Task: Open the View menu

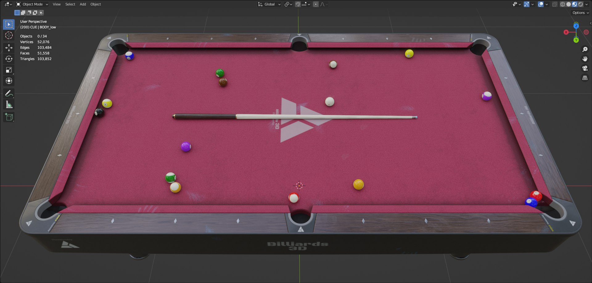Action: pyautogui.click(x=56, y=4)
